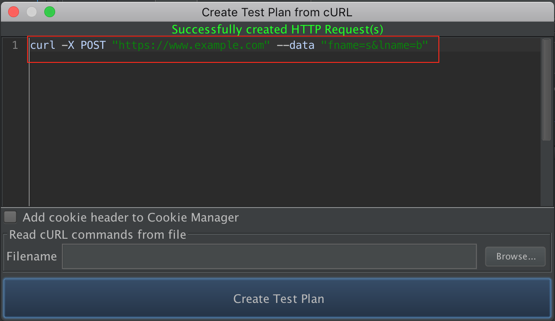Click the window title Create Test Plan from cURL
Image resolution: width=555 pixels, height=321 pixels.
277,12
